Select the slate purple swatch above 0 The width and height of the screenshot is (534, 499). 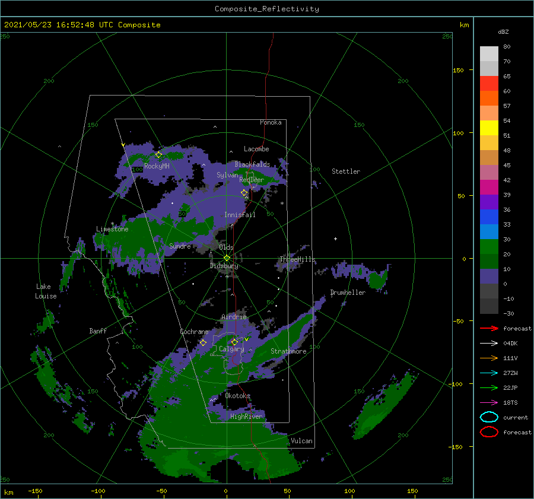[x=489, y=276]
